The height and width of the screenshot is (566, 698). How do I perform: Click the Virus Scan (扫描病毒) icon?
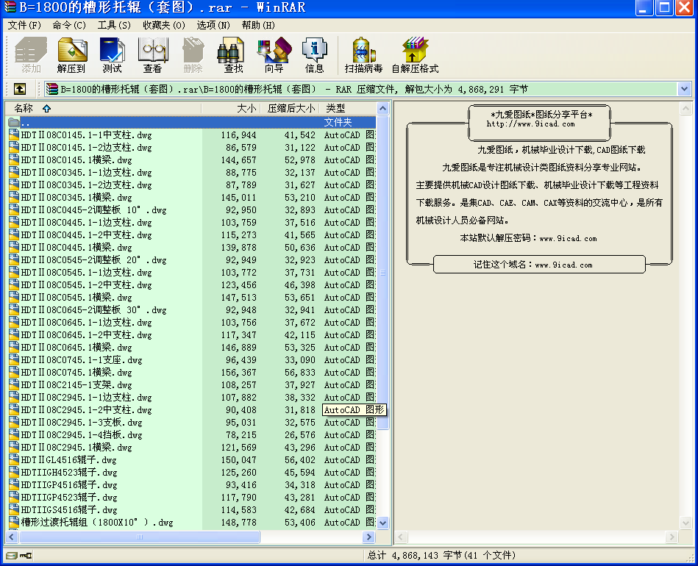coord(363,55)
